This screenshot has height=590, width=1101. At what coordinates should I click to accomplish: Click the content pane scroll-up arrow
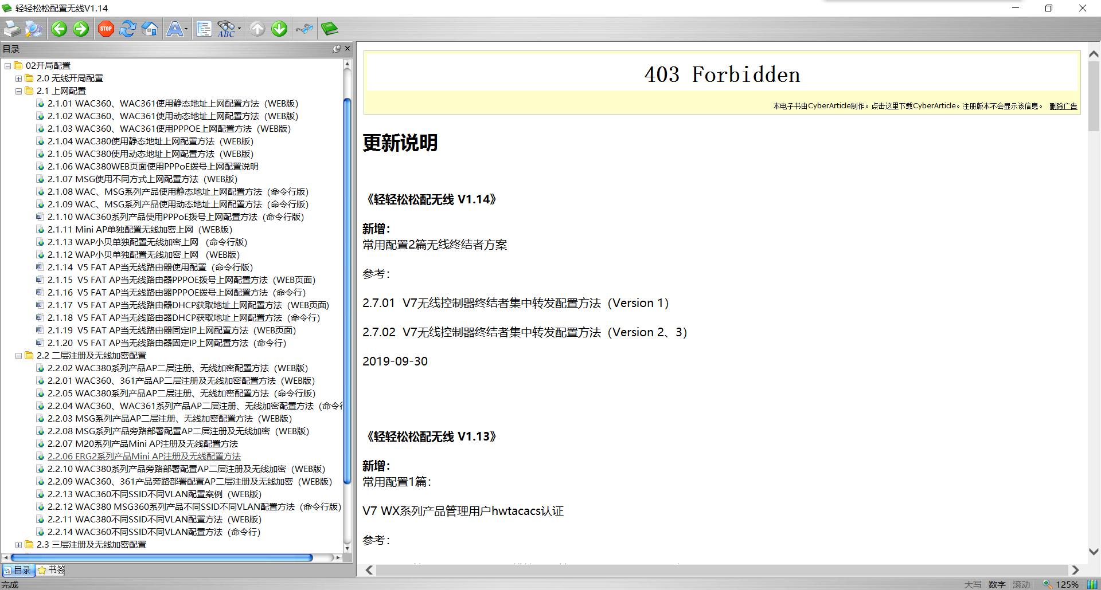pyautogui.click(x=1094, y=54)
